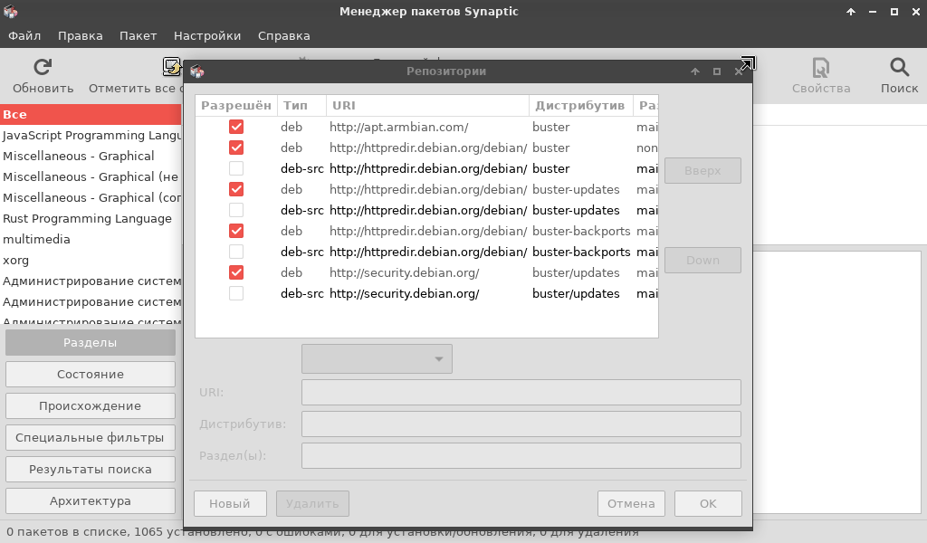Maximize the Repositories dialog window

pos(717,71)
